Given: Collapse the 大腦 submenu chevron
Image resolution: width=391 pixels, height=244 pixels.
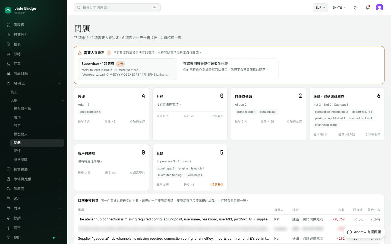Looking at the screenshot, I should point(63,101).
